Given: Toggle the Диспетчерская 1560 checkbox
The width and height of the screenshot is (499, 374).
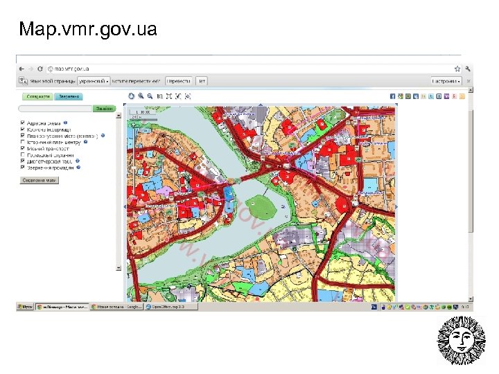Looking at the screenshot, I should [x=23, y=161].
